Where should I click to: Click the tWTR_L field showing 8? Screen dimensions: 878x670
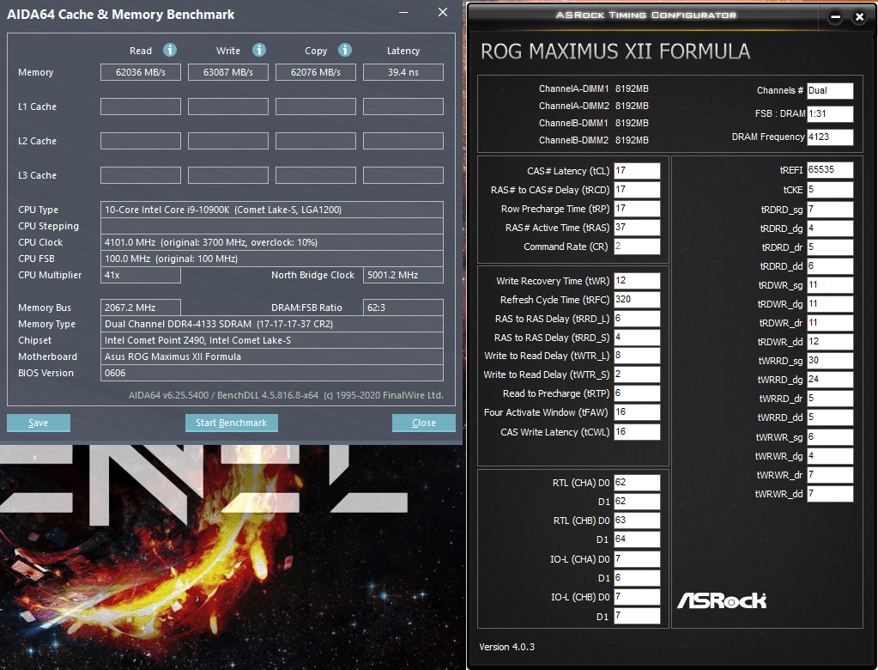tap(637, 356)
